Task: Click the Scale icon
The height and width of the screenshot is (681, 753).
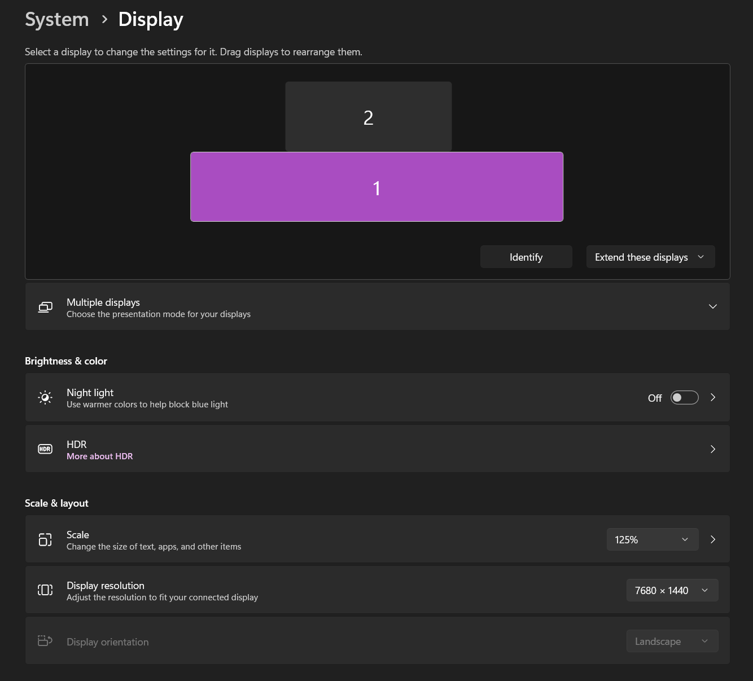Action: point(45,540)
